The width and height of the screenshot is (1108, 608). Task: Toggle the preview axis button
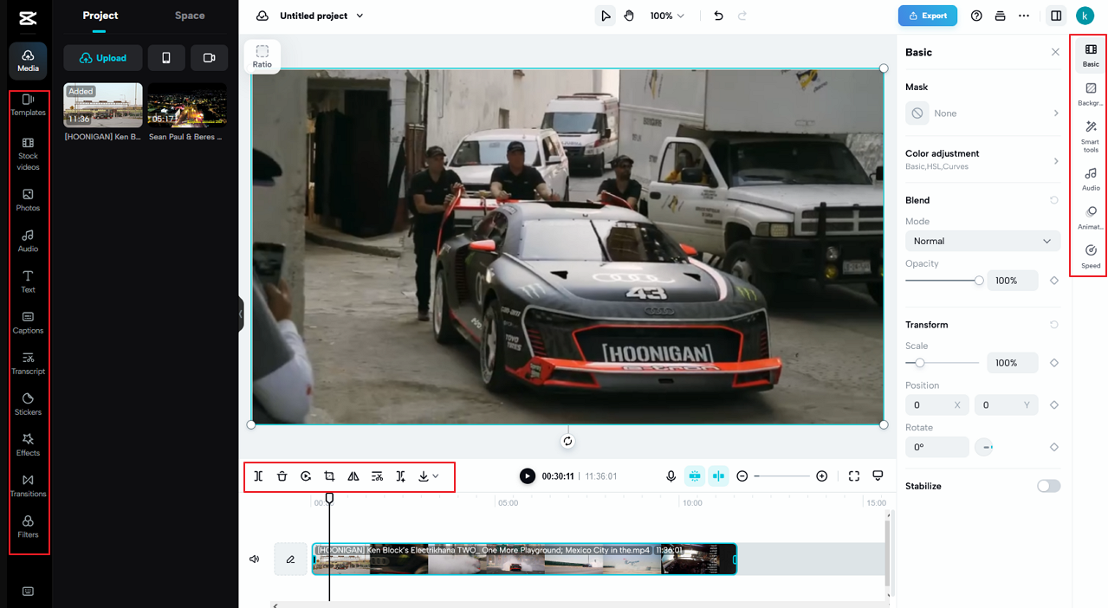click(x=718, y=476)
